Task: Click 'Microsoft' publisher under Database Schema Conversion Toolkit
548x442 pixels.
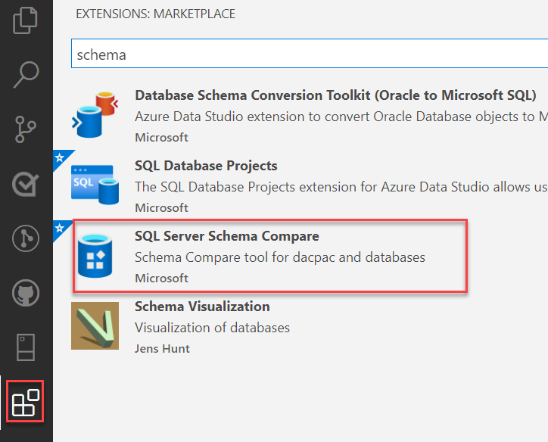Action: [161, 137]
